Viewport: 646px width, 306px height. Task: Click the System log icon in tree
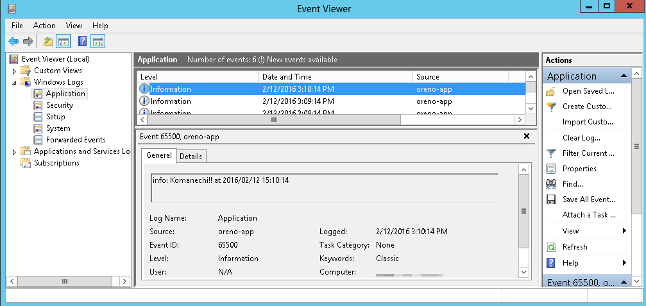[38, 128]
